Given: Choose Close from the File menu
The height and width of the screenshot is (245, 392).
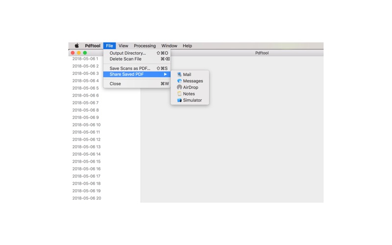Looking at the screenshot, I should click(137, 84).
